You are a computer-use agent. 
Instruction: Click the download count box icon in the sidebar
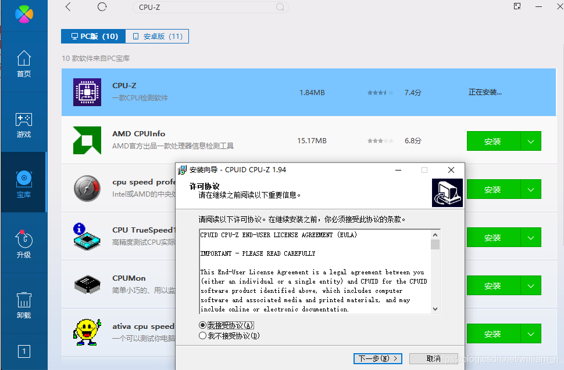24,351
